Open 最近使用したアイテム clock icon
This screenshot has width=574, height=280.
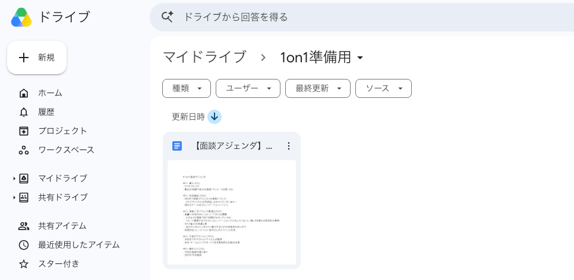[24, 245]
